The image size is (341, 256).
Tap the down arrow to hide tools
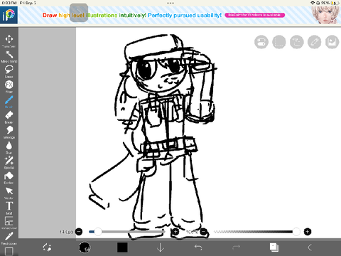tap(161, 247)
